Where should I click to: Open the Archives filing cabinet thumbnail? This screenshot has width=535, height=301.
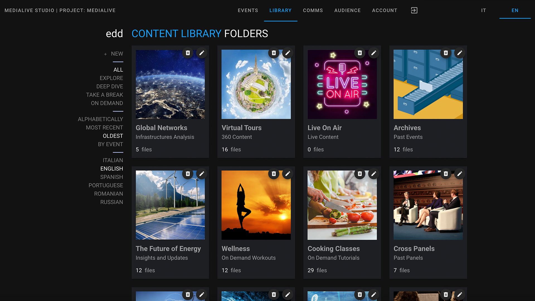(x=428, y=84)
